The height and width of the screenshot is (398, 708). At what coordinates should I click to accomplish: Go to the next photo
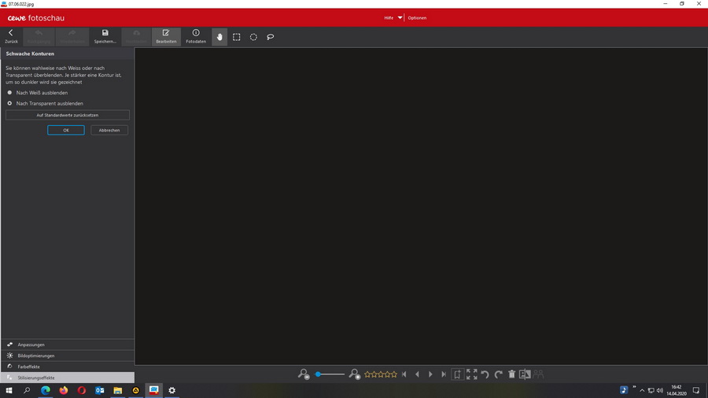coord(430,374)
